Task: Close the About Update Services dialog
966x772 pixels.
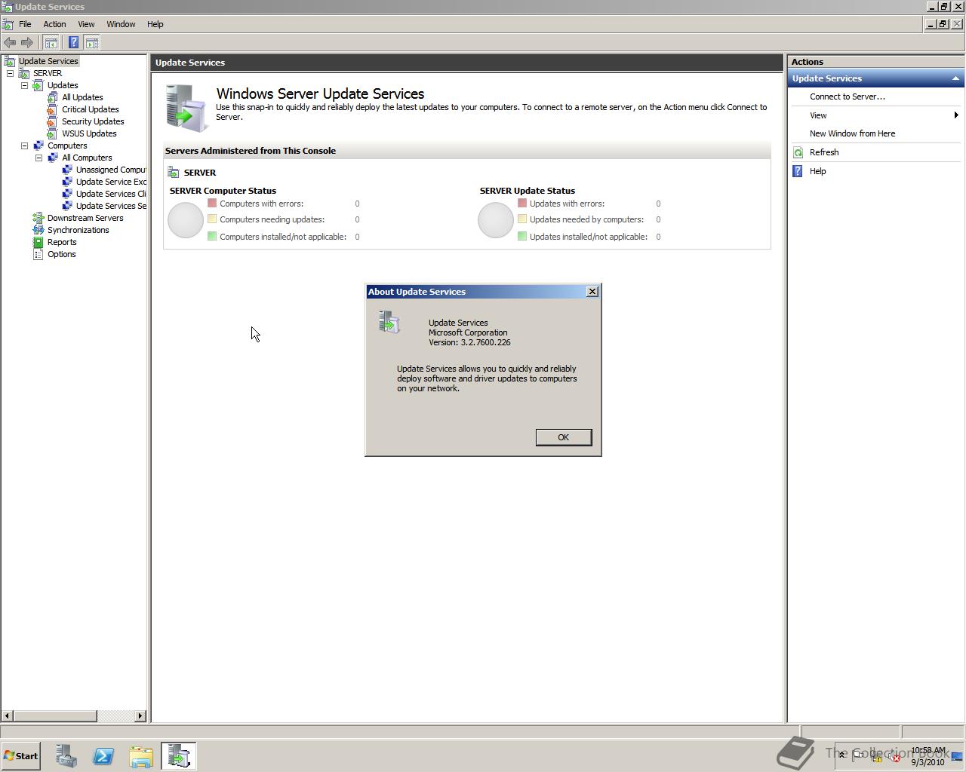Action: [592, 292]
